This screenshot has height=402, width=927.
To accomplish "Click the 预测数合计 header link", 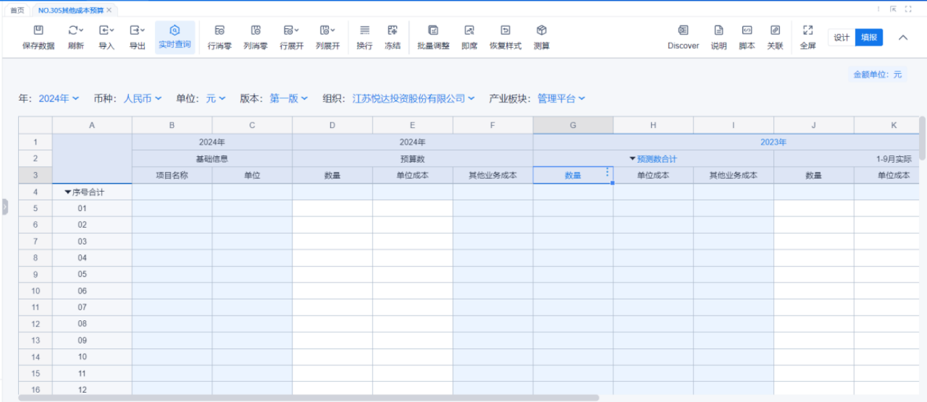I will pos(656,159).
